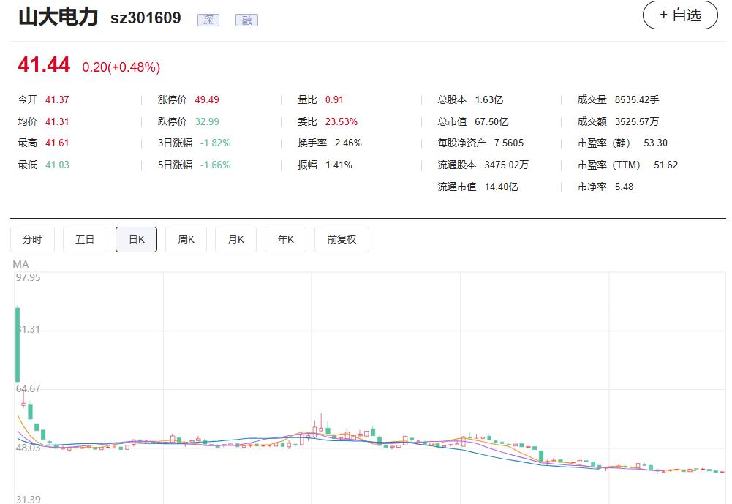Screen dimensions: 732x504
Task: Click the stock code sz301609
Action: pos(146,19)
